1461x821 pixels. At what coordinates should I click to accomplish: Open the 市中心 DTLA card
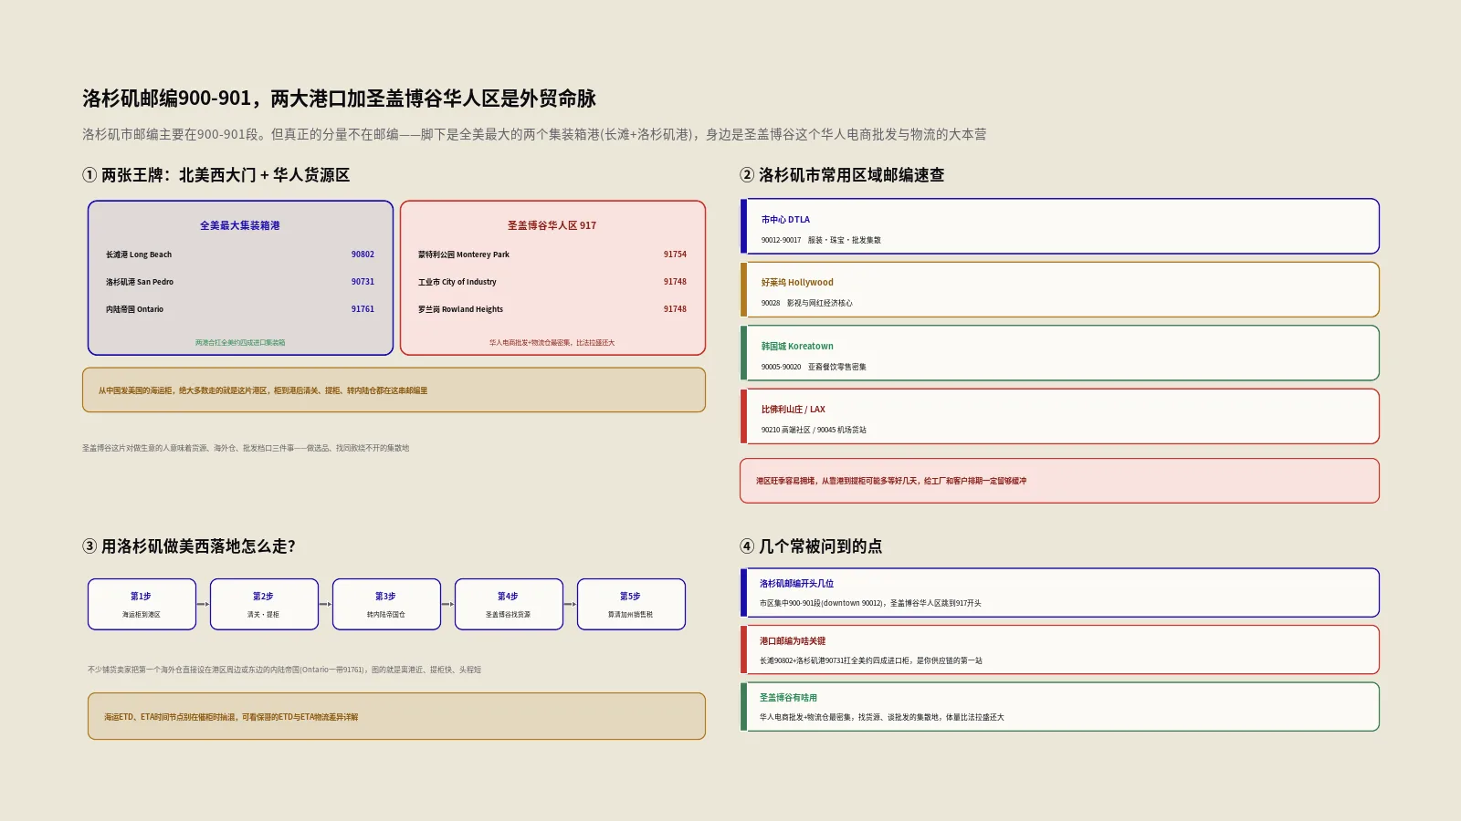click(1059, 226)
